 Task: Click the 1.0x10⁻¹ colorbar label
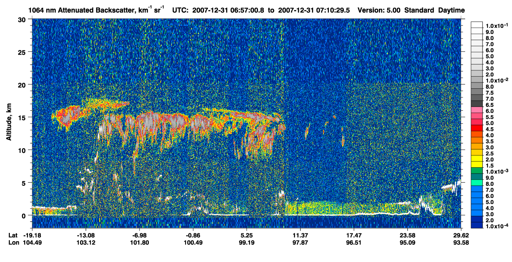497,26
